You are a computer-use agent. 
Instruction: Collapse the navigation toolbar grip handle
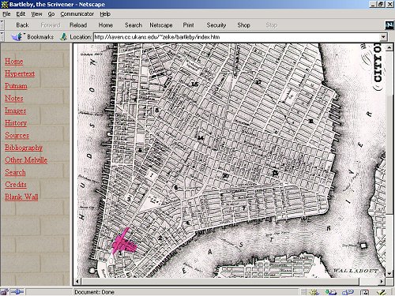point(2,25)
